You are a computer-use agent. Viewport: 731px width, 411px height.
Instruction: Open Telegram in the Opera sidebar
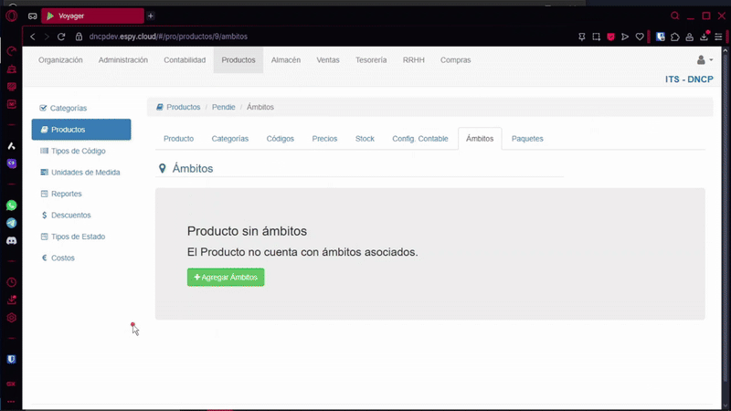click(x=12, y=223)
